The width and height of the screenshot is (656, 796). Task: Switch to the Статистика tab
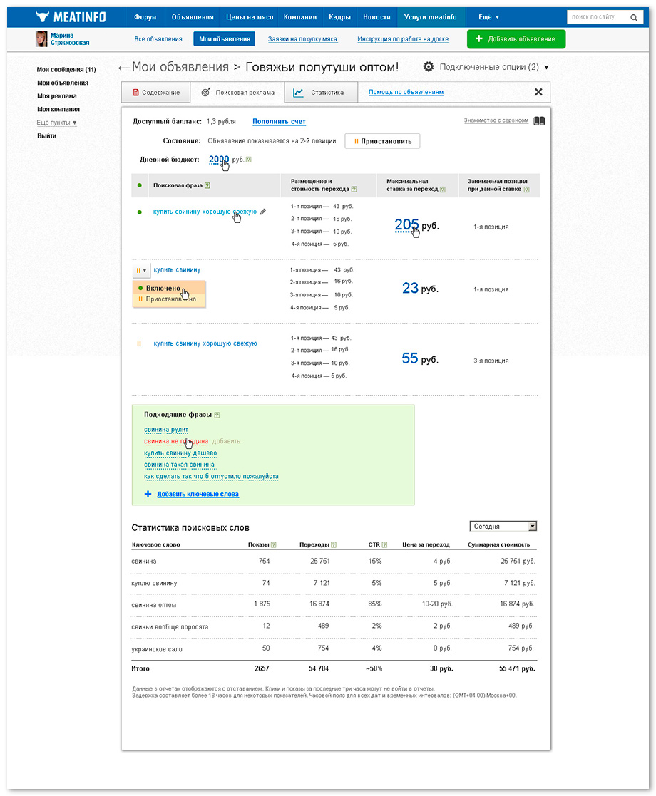pos(321,93)
